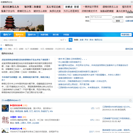Open moderator kita's profile
The width and height of the screenshot is (133, 133).
[51, 111]
